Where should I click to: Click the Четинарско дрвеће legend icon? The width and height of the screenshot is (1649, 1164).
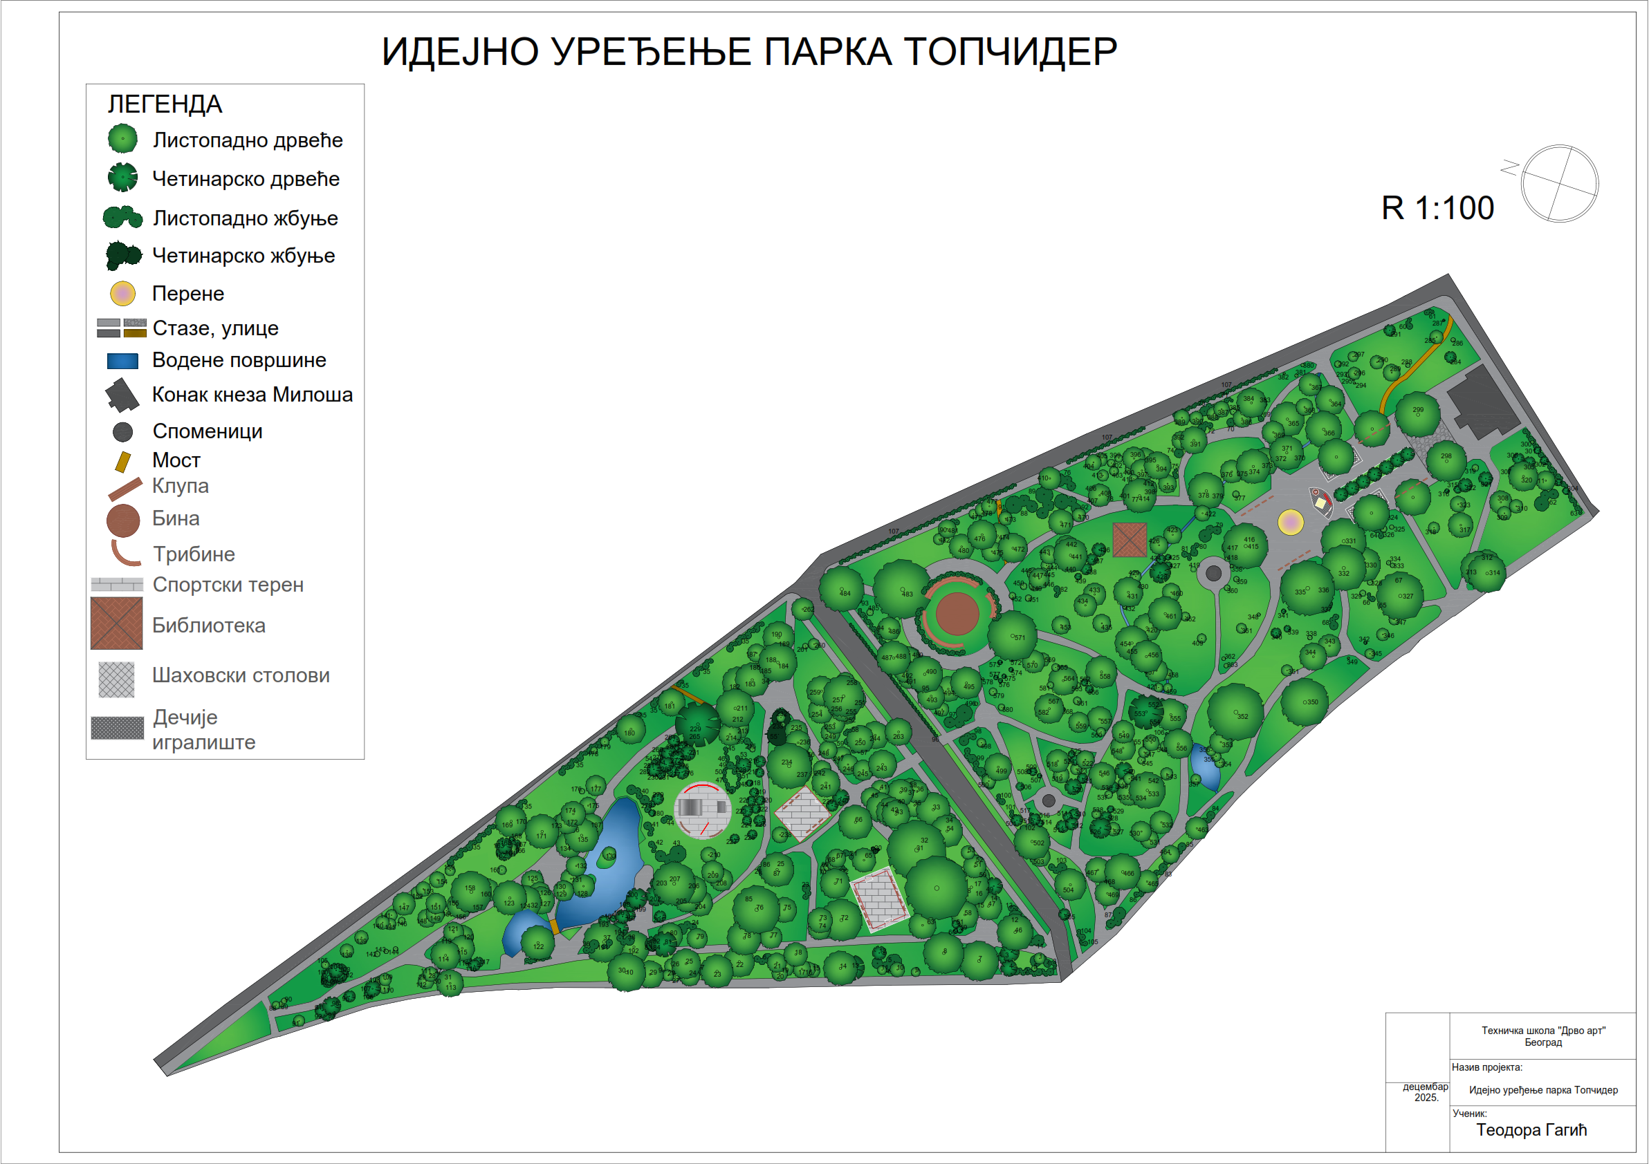point(123,177)
